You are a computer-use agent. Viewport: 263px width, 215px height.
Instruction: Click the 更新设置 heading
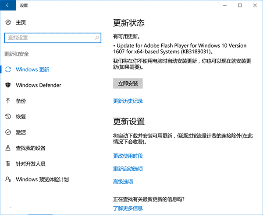pyautogui.click(x=129, y=121)
